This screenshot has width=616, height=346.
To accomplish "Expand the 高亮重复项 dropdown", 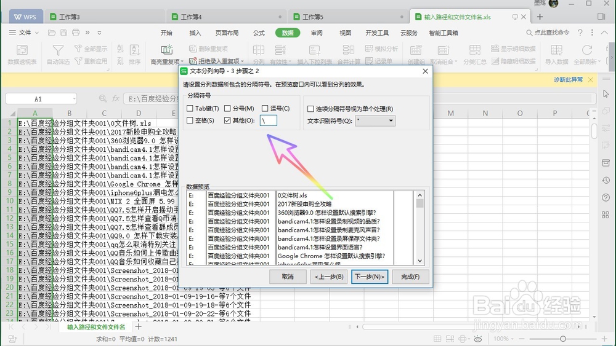I will point(182,61).
